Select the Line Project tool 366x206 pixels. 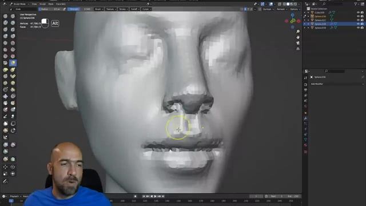click(5, 137)
